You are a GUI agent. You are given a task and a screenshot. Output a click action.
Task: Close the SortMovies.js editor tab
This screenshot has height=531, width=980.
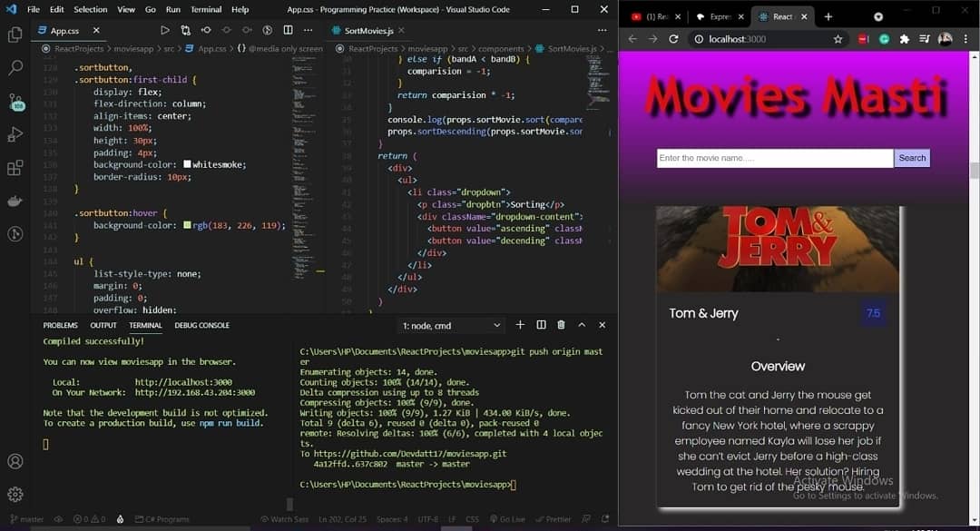point(401,30)
